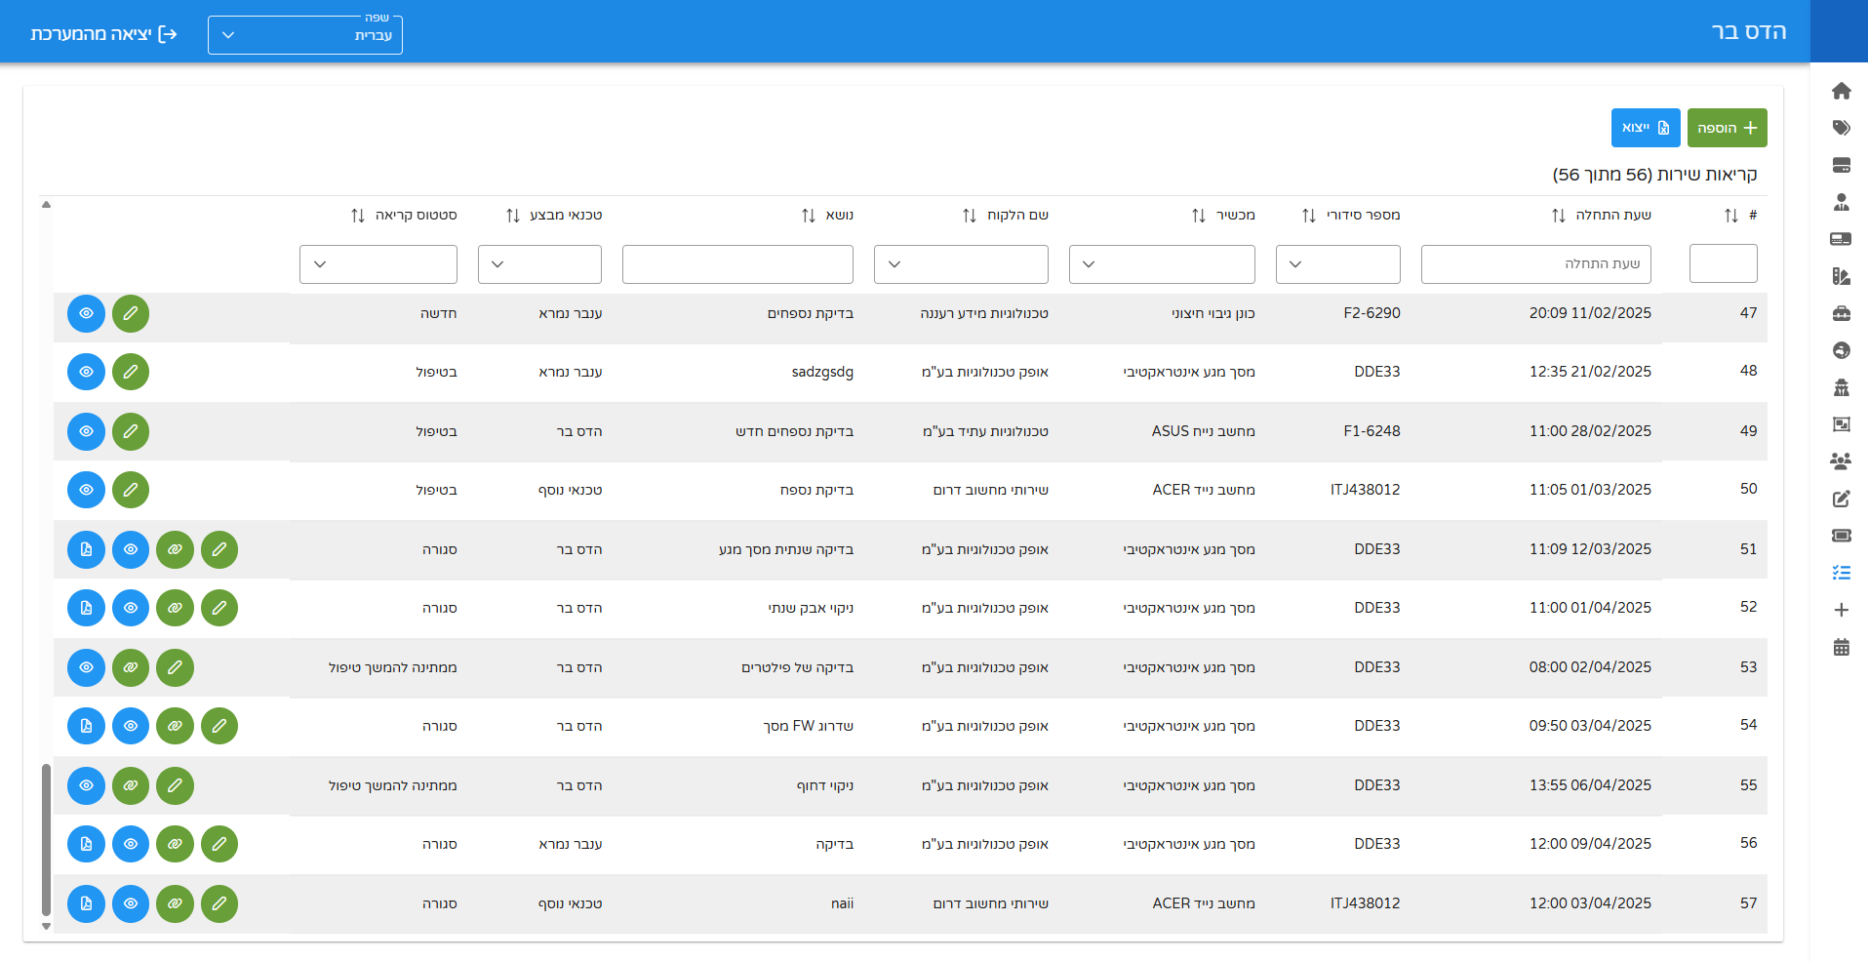Open the ruler-and-pencil icon in the sidebar
The height and width of the screenshot is (961, 1868).
point(1841,276)
